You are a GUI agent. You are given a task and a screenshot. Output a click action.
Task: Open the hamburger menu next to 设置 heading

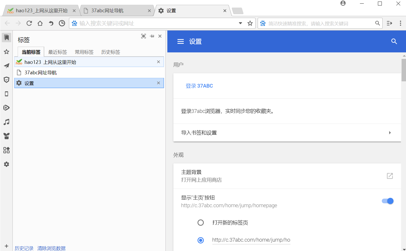181,41
